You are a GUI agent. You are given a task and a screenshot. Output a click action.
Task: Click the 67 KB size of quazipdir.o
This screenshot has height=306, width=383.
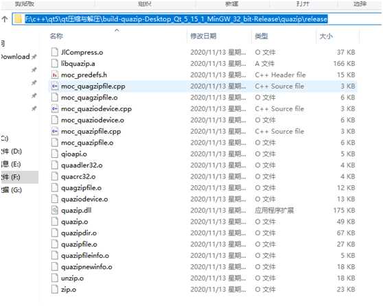click(x=346, y=233)
